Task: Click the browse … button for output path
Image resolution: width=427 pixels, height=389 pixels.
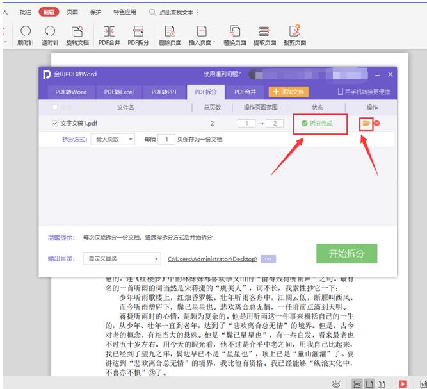Action: (268, 259)
